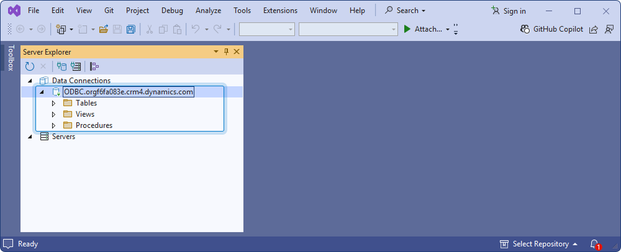The height and width of the screenshot is (252, 621).
Task: Collapse the ODBC connection node
Action: [42, 92]
